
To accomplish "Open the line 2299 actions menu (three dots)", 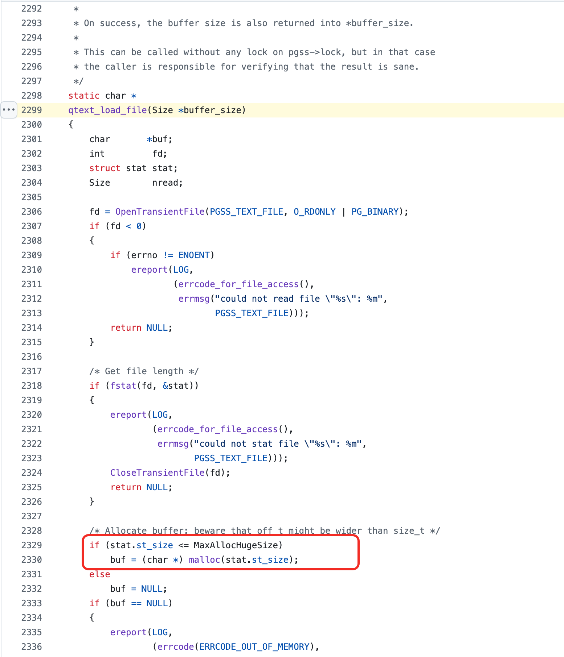I will point(9,109).
